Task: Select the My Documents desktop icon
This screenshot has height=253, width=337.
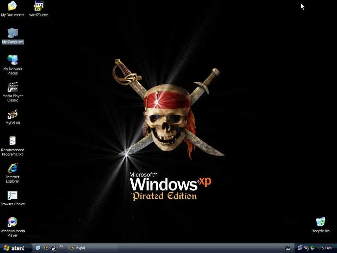Action: [13, 6]
